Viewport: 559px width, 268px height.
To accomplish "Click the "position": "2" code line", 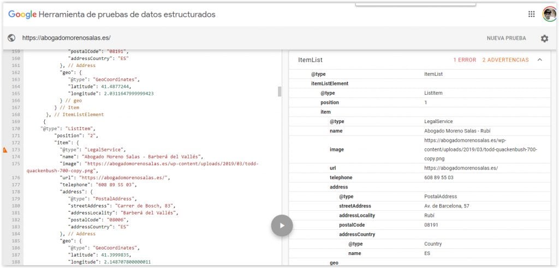I will (76, 136).
